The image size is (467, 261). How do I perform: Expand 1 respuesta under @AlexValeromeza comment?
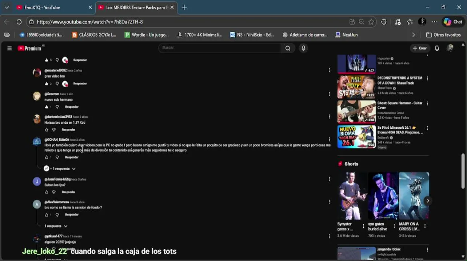56,226
